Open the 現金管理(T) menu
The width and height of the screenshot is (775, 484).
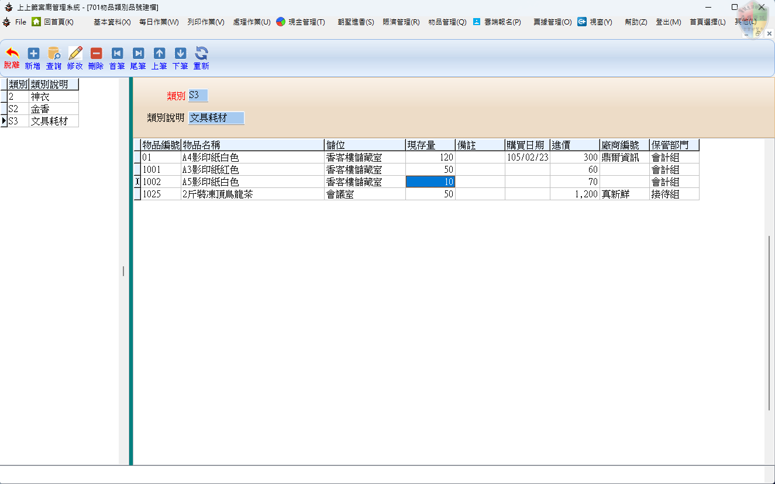point(301,22)
